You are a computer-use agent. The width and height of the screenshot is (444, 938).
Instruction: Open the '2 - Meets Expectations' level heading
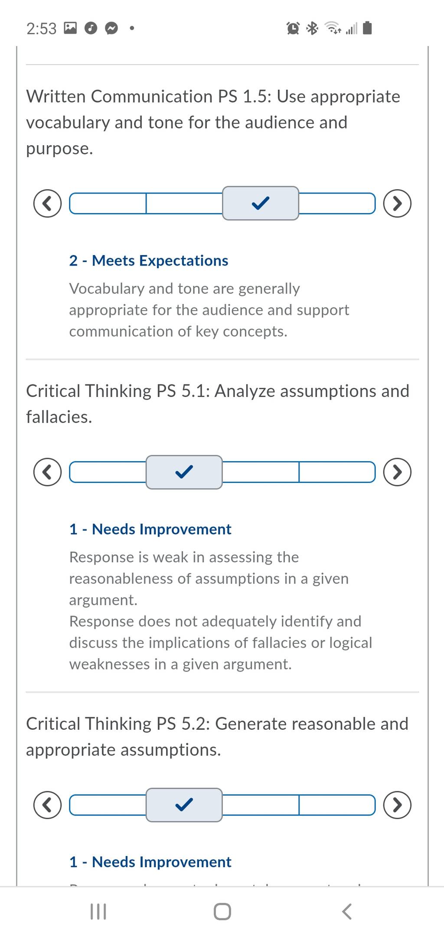point(149,260)
